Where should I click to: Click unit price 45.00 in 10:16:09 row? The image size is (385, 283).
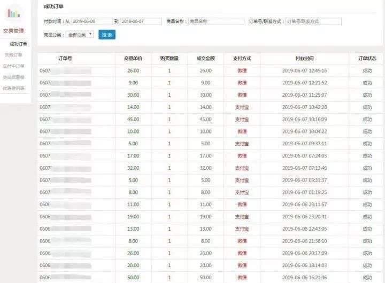133,120
